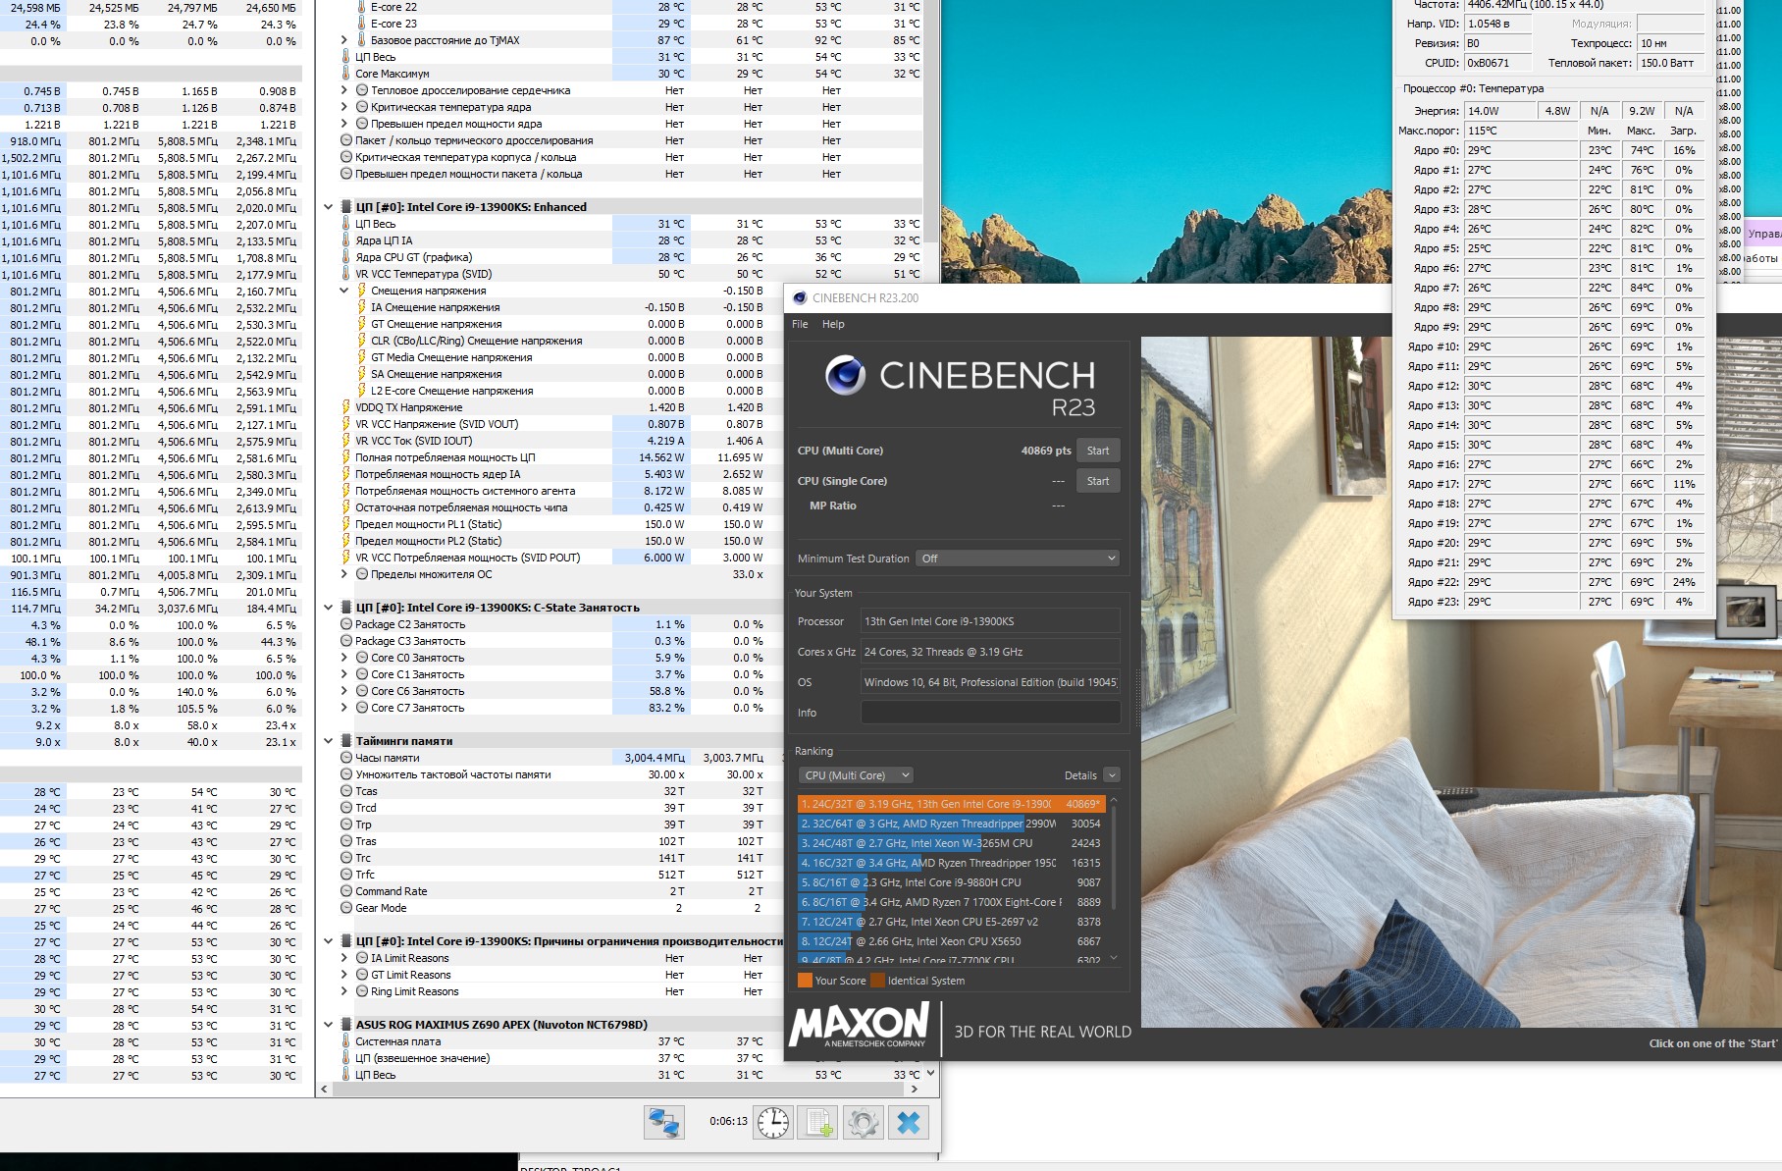Open the Cinebench Help menu

[x=833, y=324]
